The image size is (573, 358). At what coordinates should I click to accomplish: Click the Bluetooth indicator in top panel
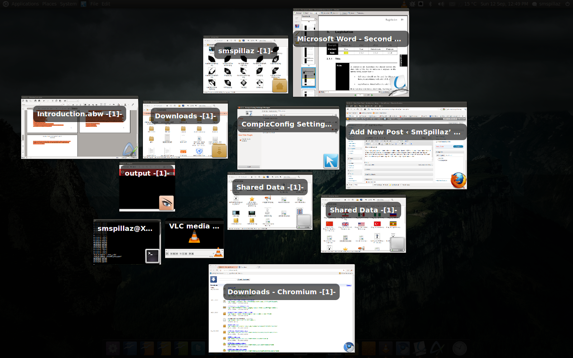click(430, 4)
